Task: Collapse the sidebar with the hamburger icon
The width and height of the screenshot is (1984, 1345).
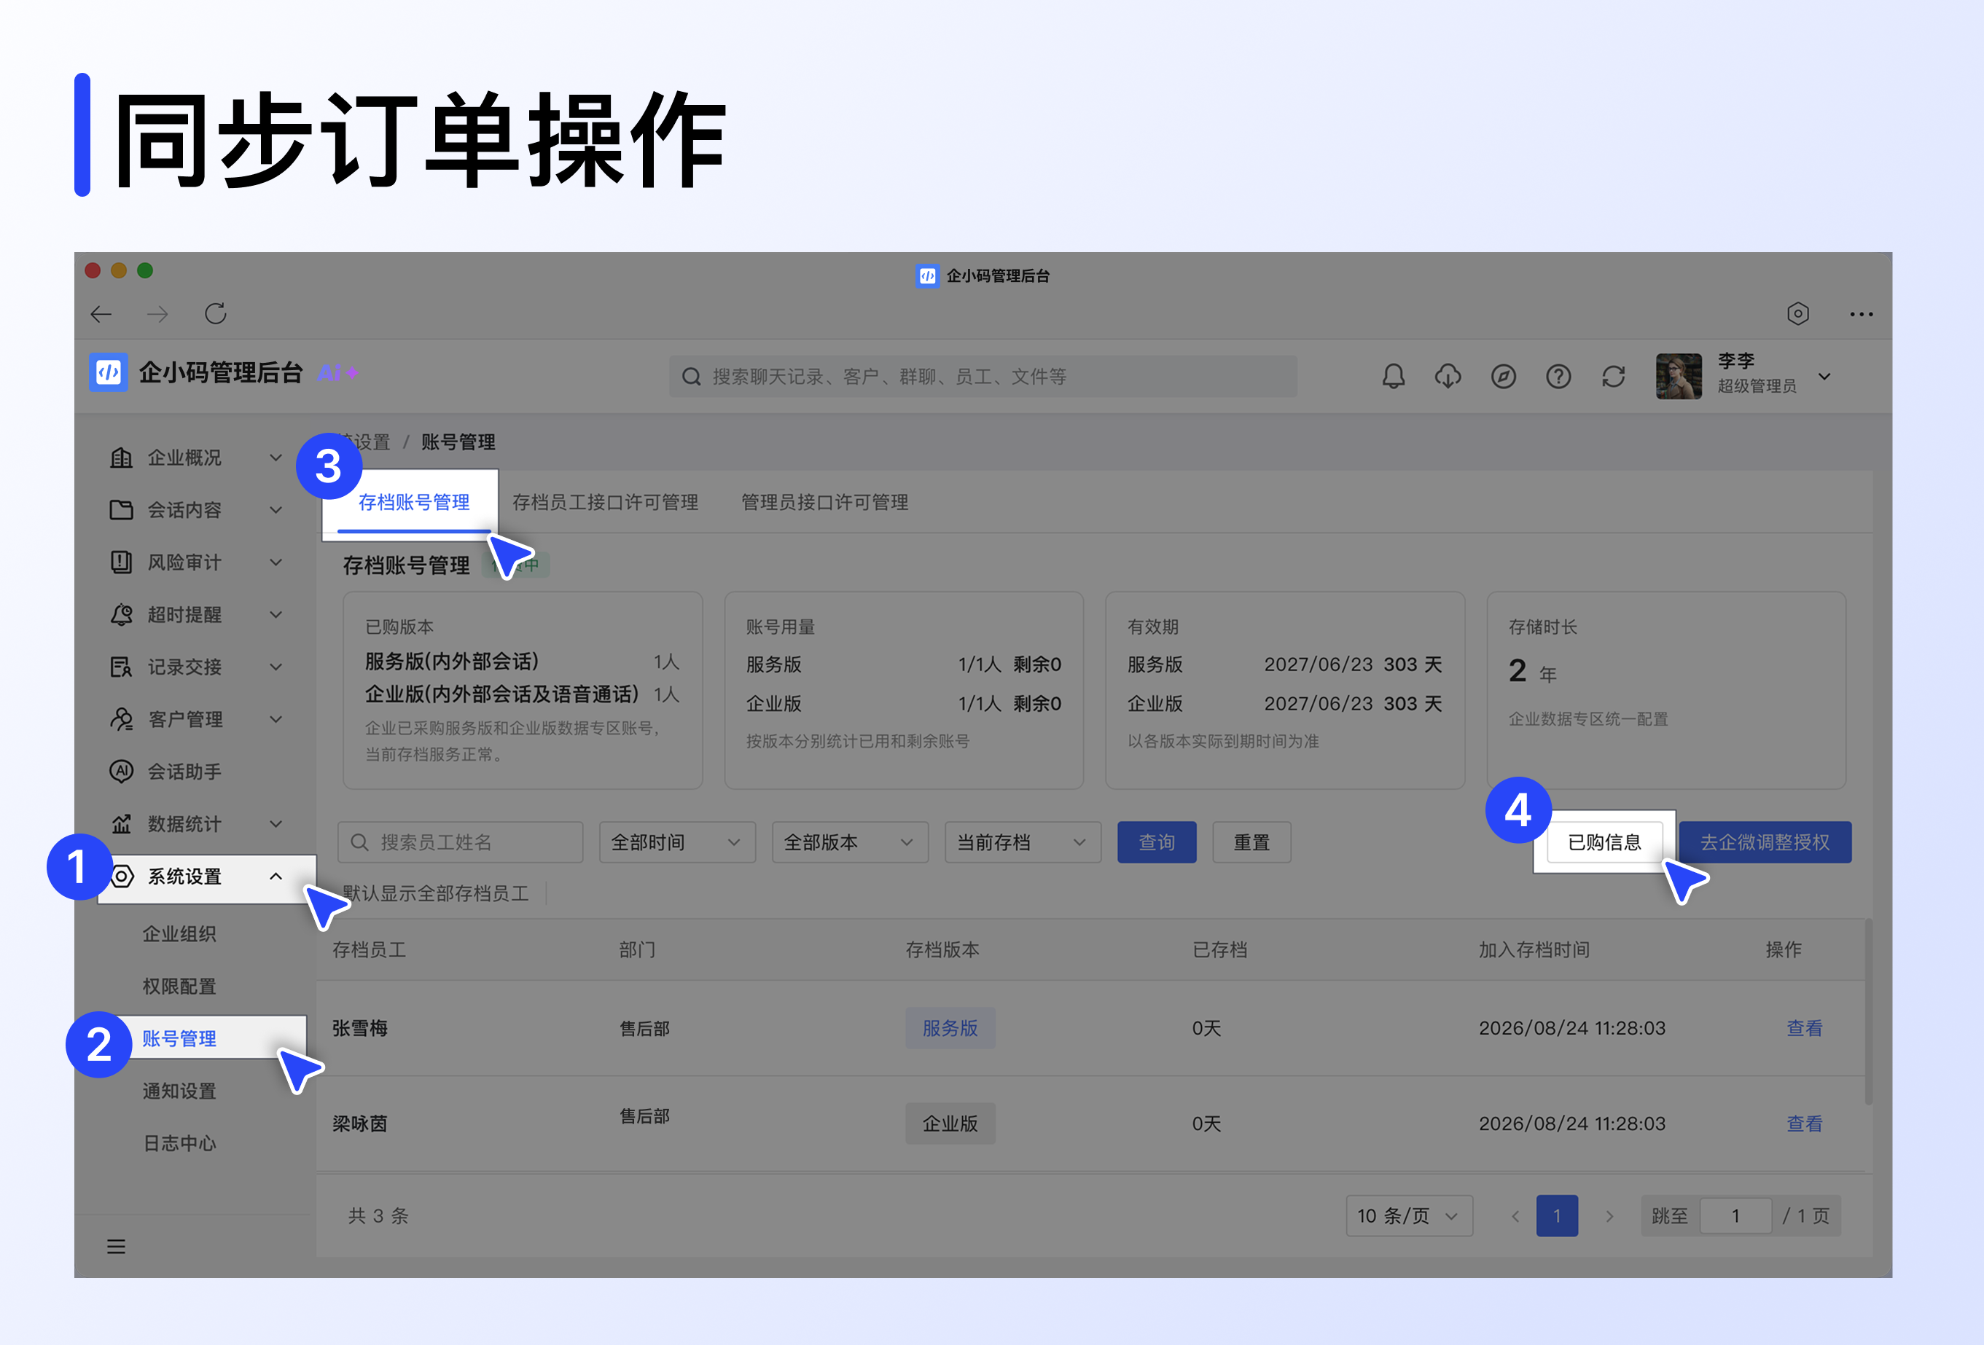Action: [x=116, y=1247]
